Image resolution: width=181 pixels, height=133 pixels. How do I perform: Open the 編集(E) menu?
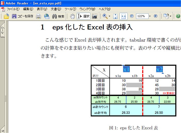[28, 9]
